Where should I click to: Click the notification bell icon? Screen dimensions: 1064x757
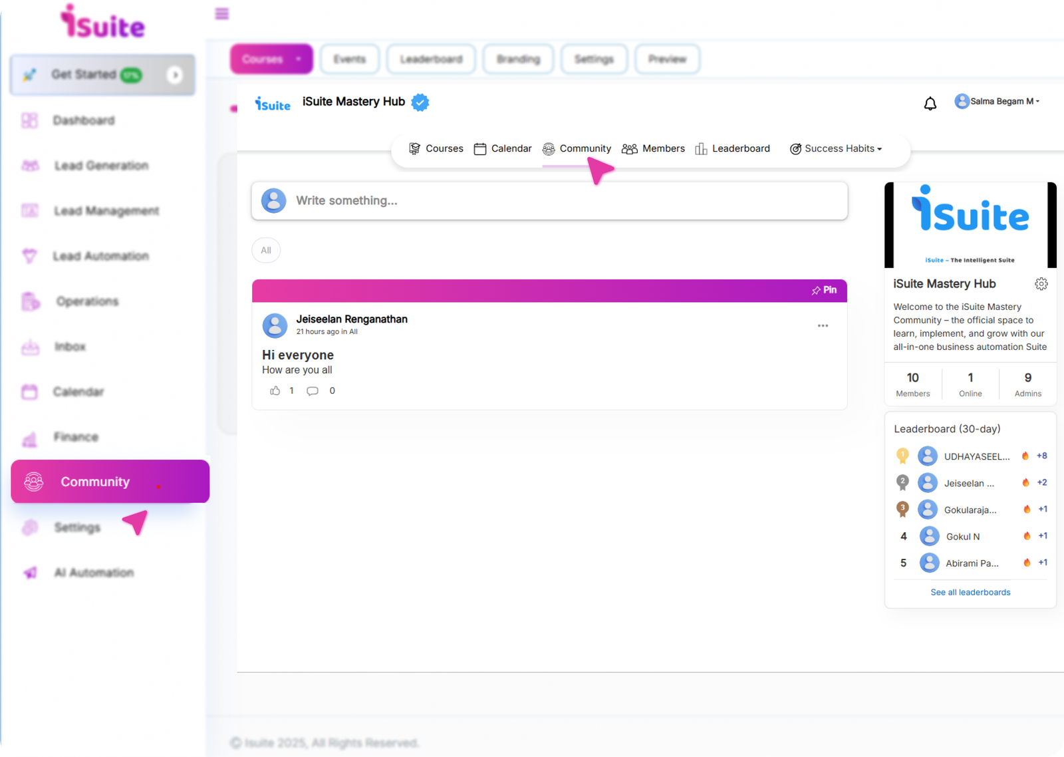pos(930,103)
